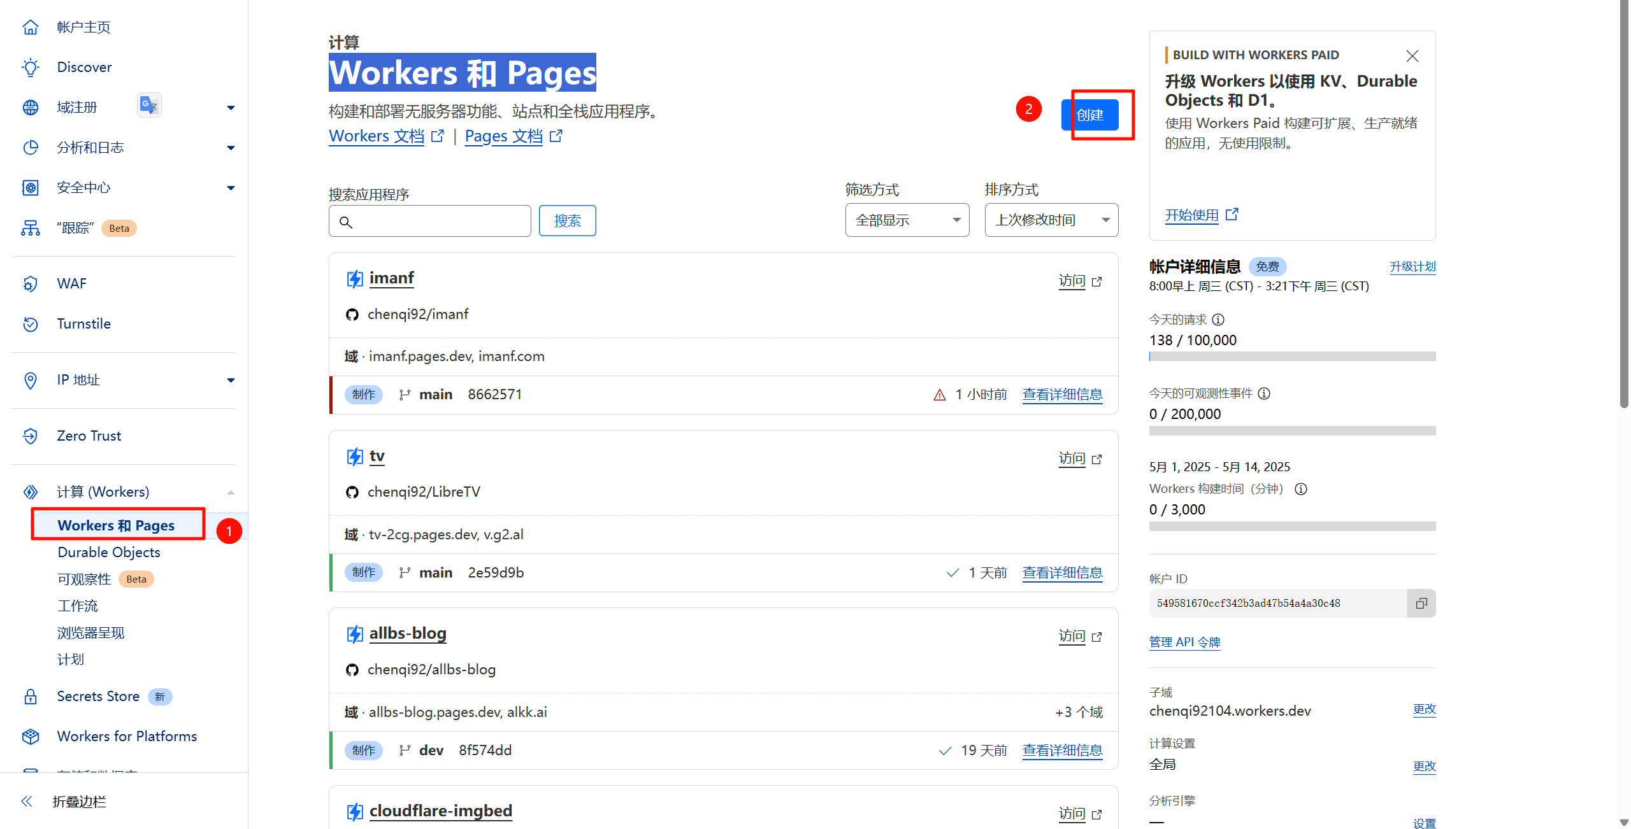Expand the 安全中心 sidebar menu arrow

point(231,188)
